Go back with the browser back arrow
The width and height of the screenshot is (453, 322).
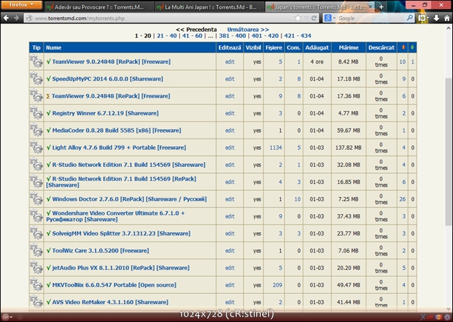(x=6, y=18)
